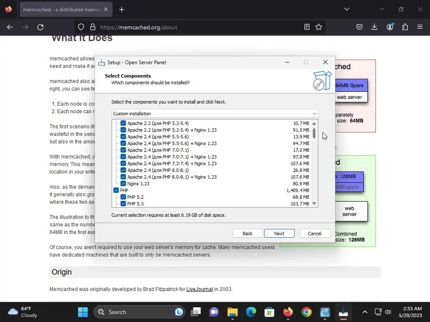Open Task View on taskbar

pyautogui.click(x=196, y=312)
